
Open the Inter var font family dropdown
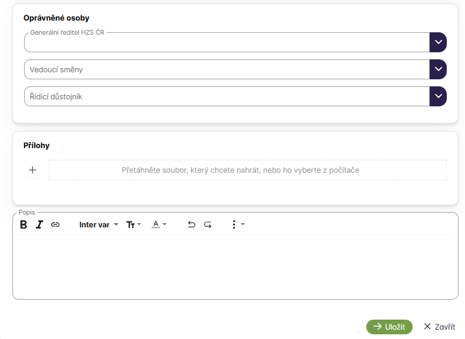point(99,224)
